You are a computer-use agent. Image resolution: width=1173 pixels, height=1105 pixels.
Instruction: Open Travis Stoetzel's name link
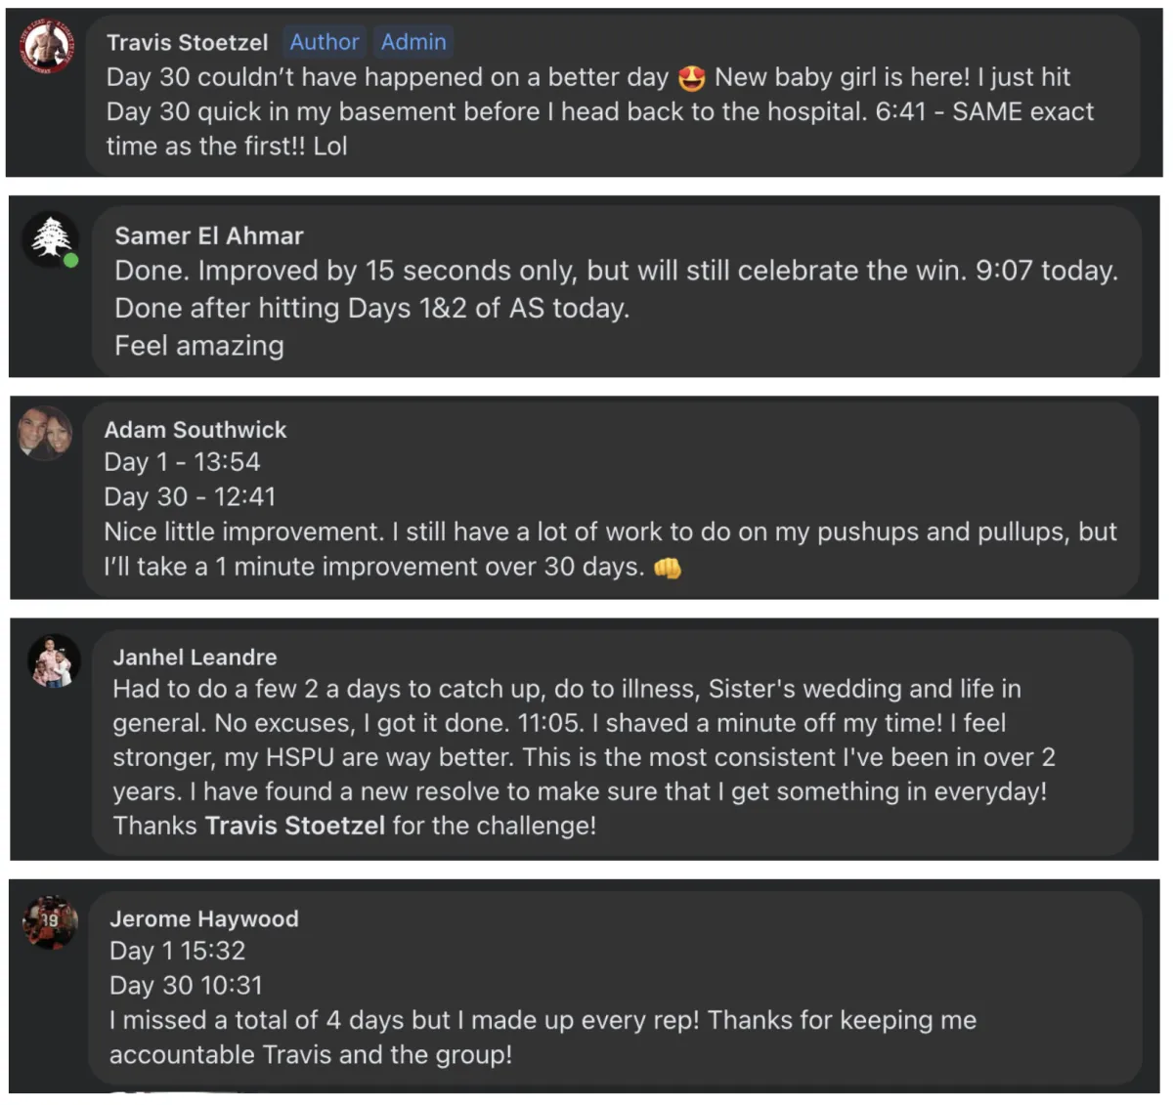(x=187, y=43)
